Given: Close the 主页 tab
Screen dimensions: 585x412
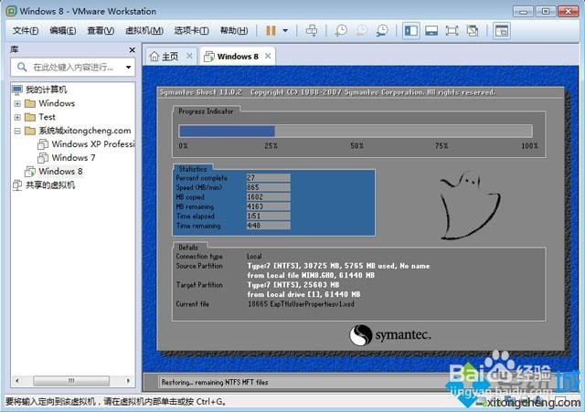Looking at the screenshot, I should [x=189, y=56].
